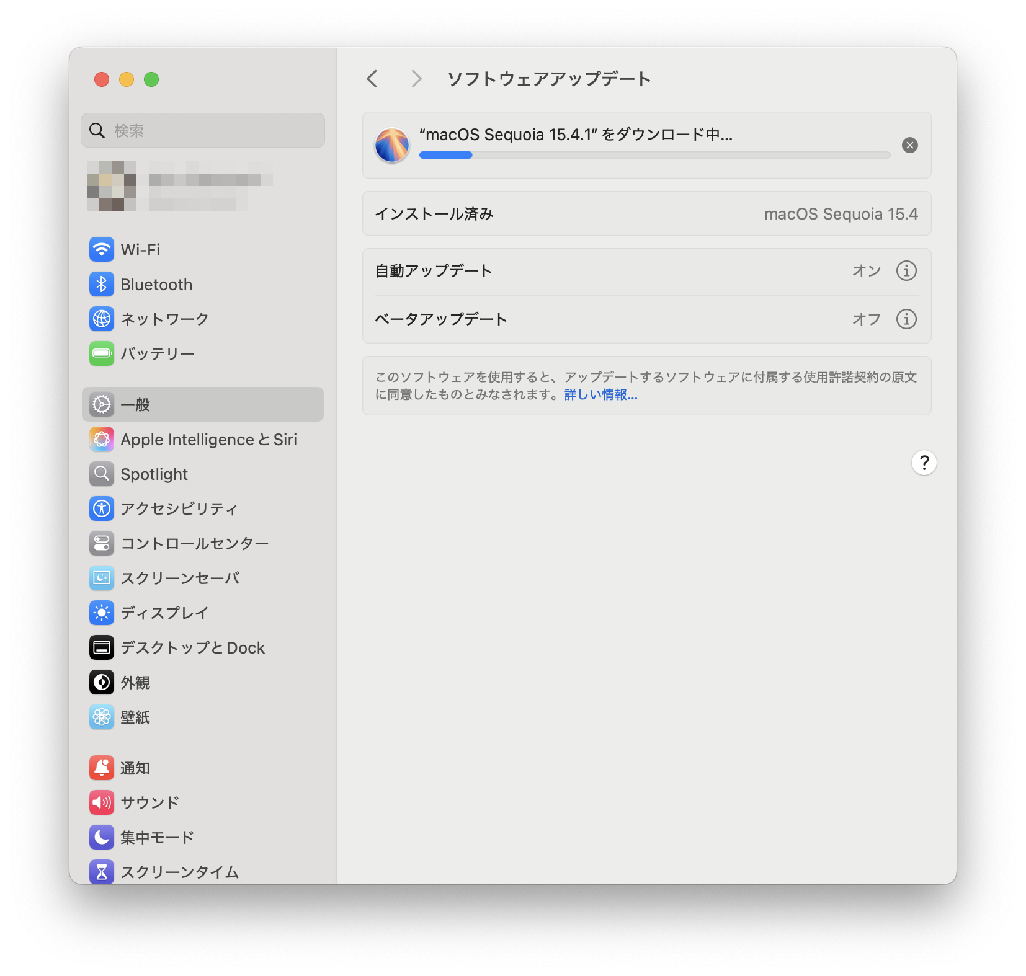The image size is (1026, 976).
Task: Open Apple Intelligence と Siri icon
Action: [102, 440]
